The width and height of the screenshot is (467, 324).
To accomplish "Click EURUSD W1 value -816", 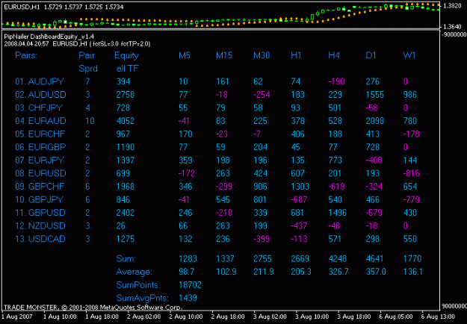I will click(411, 173).
